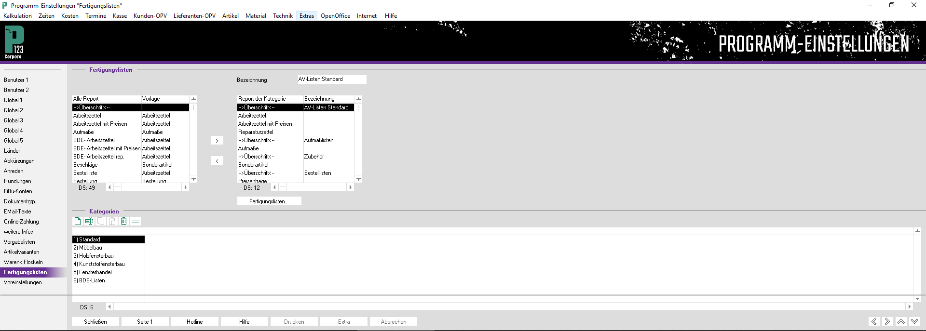Image resolution: width=926 pixels, height=331 pixels.
Task: Click the Hotline button
Action: 195,321
